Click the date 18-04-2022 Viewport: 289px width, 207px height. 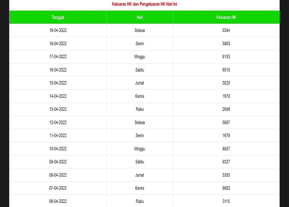[x=58, y=44]
